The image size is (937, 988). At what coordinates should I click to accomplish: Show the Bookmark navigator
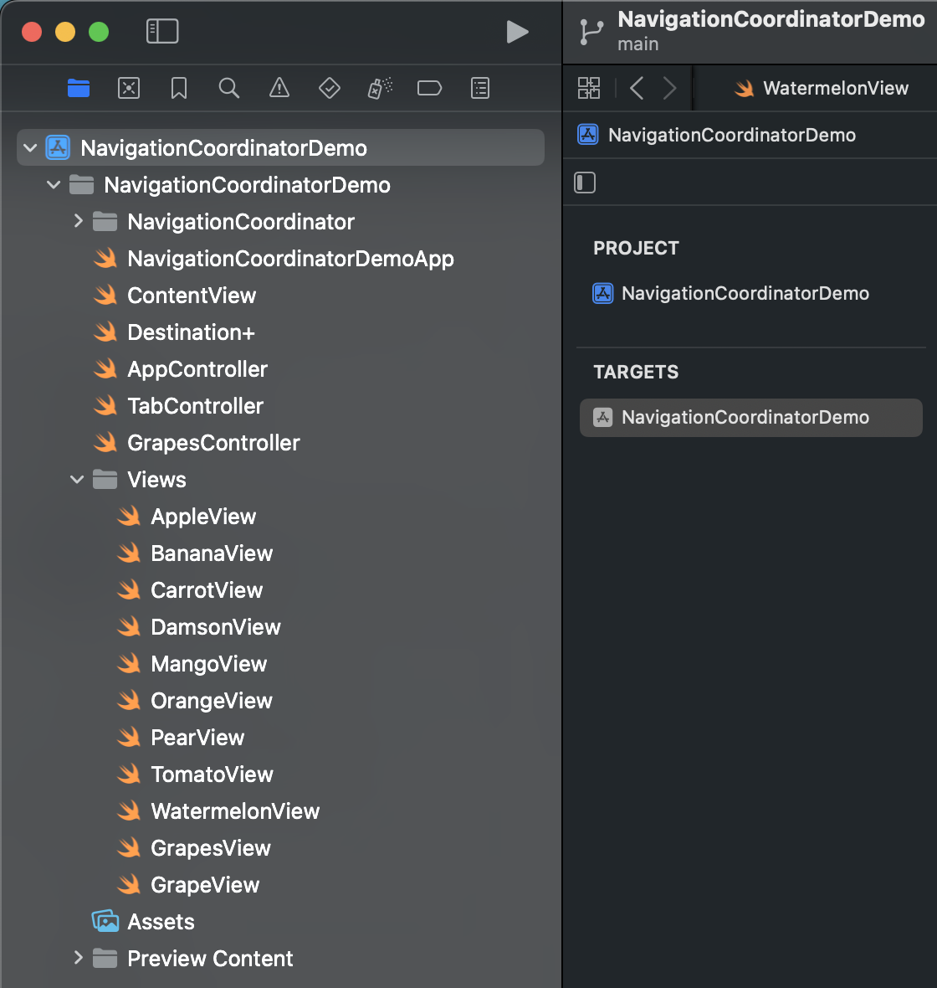click(x=179, y=88)
